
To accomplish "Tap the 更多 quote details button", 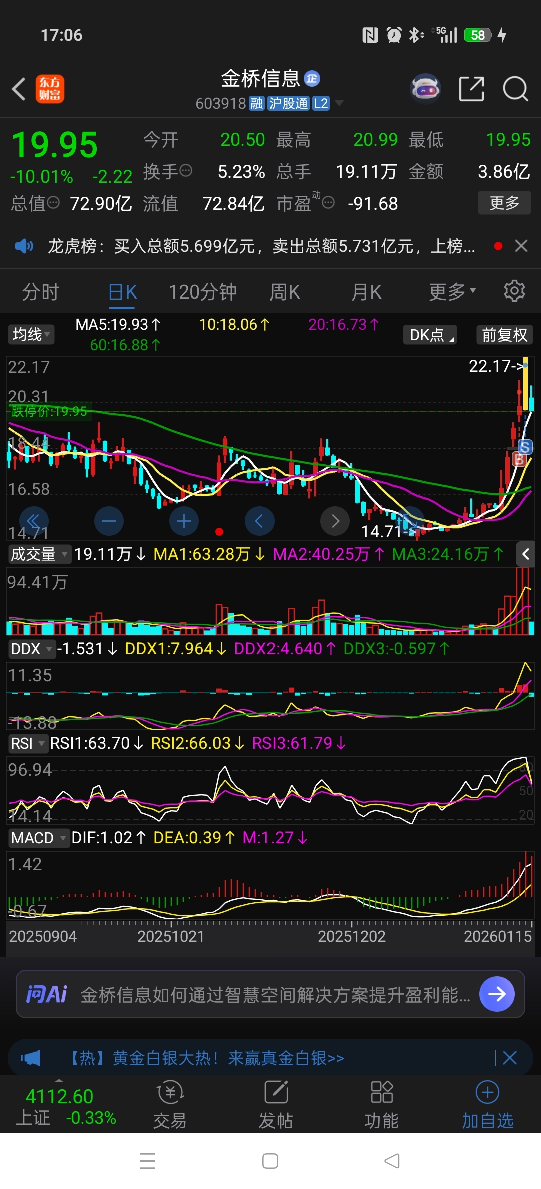I will (504, 203).
